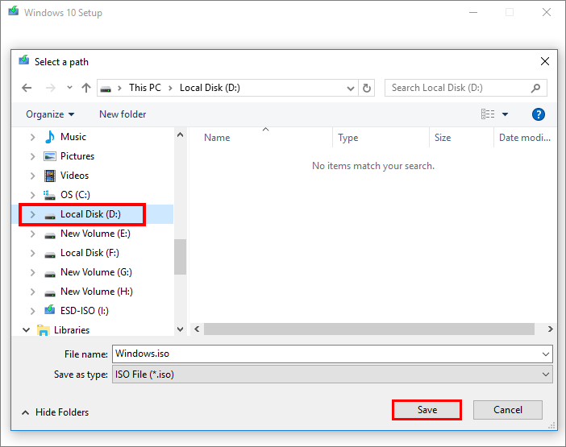The width and height of the screenshot is (566, 447).
Task: Click the scroll up arrow in navigation pane
Action: (180, 135)
